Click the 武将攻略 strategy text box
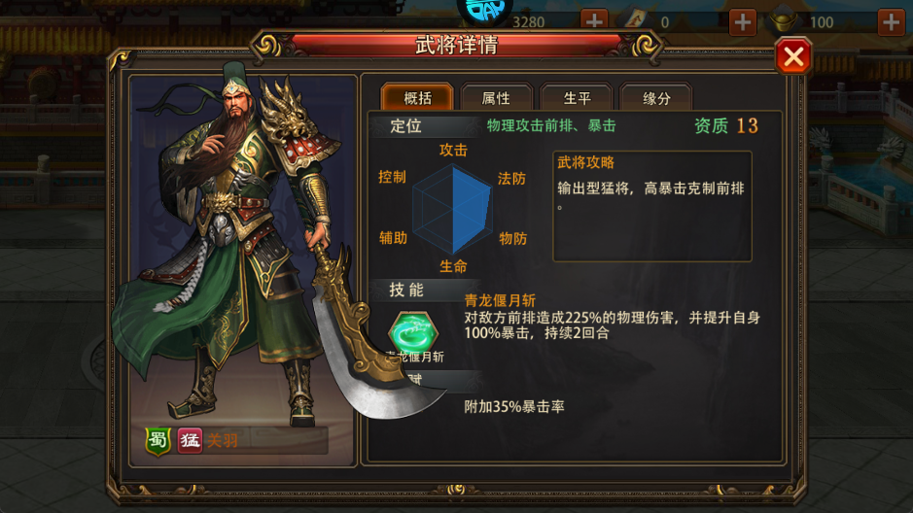913x513 pixels. (652, 206)
